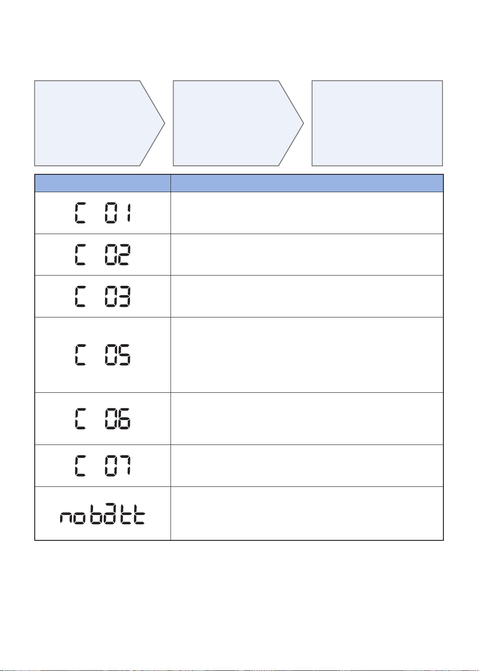Image resolution: width=479 pixels, height=671 pixels.
Task: Select the wide blue header above descriptions
Action: coord(307,183)
